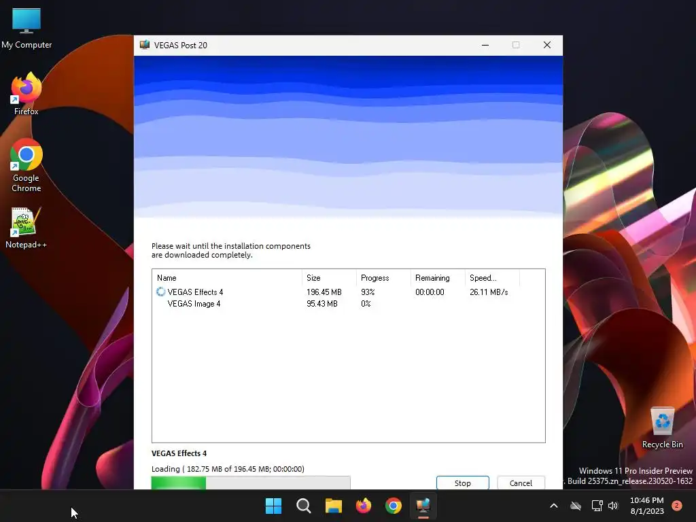Launch Firefox from desktop shortcut
Image resolution: width=696 pixels, height=522 pixels.
[x=27, y=94]
